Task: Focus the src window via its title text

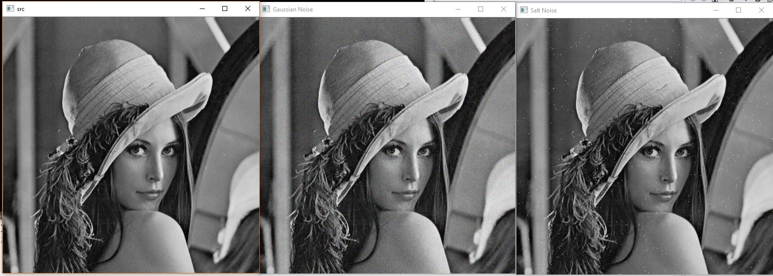Action: [x=21, y=9]
